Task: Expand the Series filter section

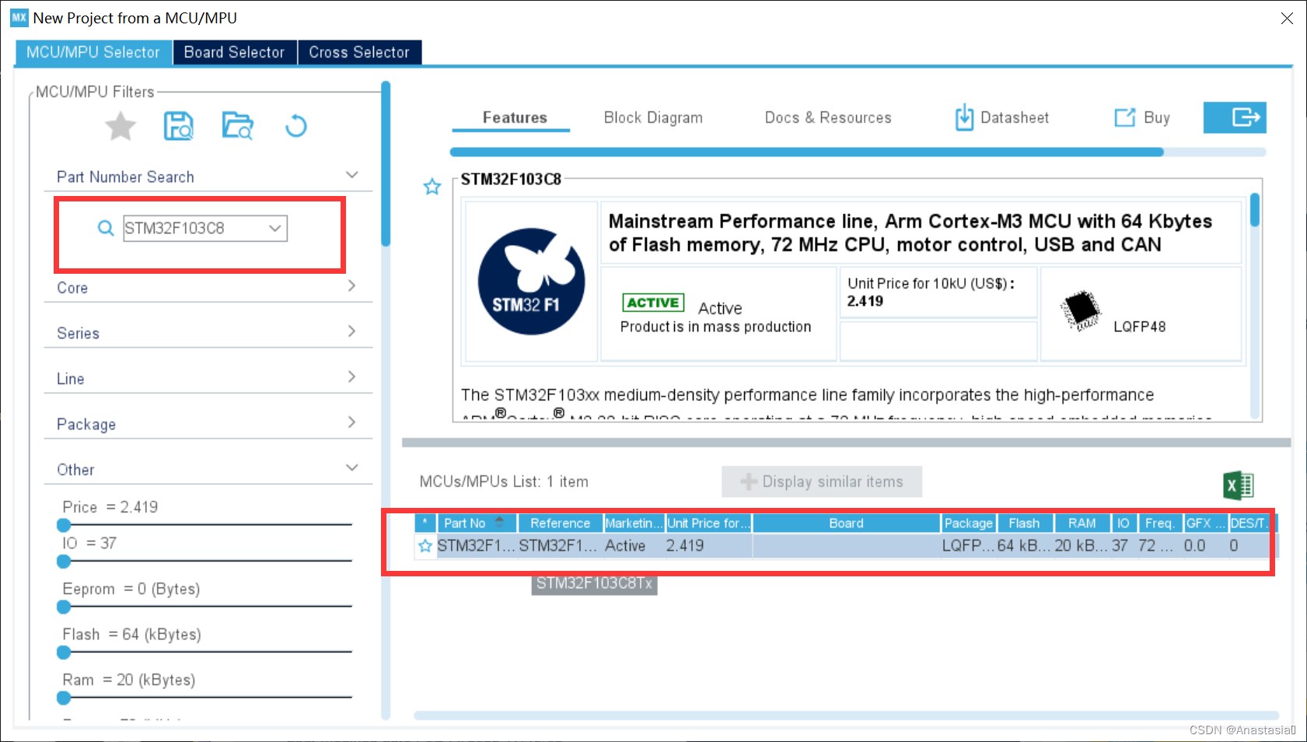Action: tap(351, 331)
